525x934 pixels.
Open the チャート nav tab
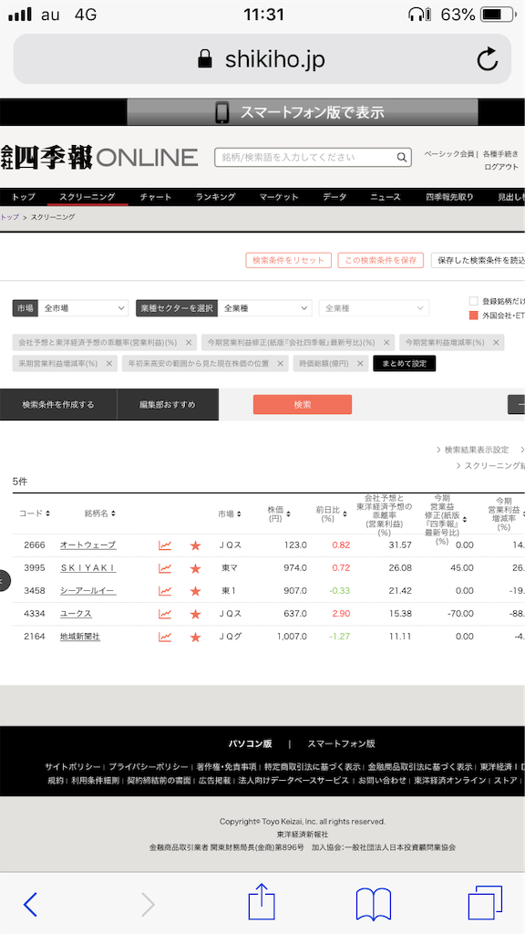(156, 197)
